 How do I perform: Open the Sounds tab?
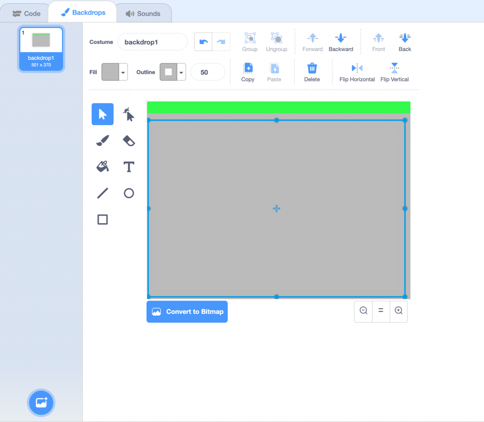click(143, 14)
